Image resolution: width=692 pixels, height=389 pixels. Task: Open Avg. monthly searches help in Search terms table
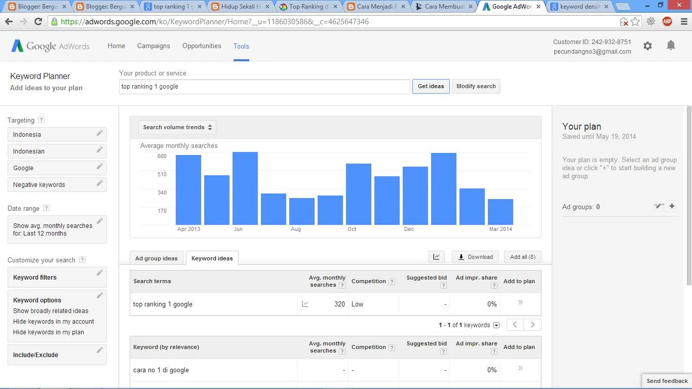tap(342, 285)
